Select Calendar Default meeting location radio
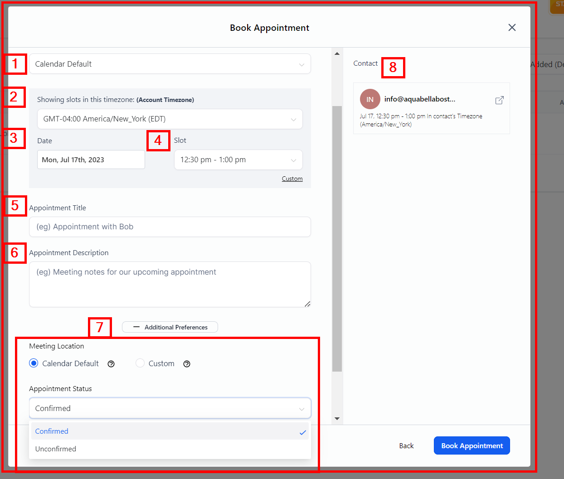Image resolution: width=564 pixels, height=479 pixels. [x=34, y=363]
